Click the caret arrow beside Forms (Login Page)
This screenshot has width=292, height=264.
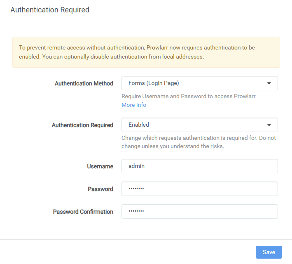269,83
